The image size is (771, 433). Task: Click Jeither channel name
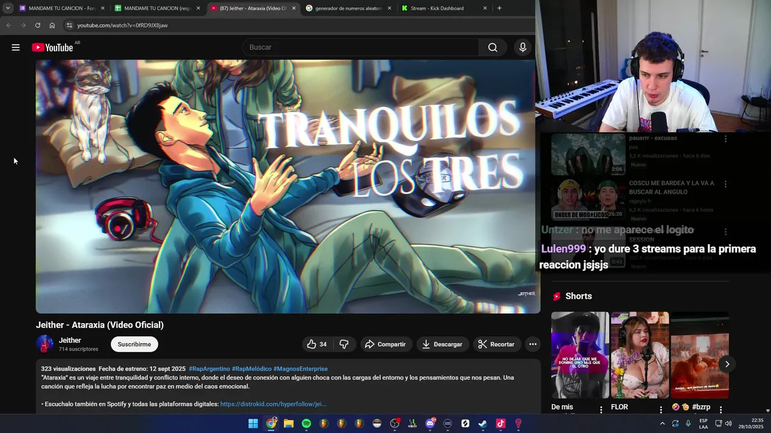coord(70,340)
